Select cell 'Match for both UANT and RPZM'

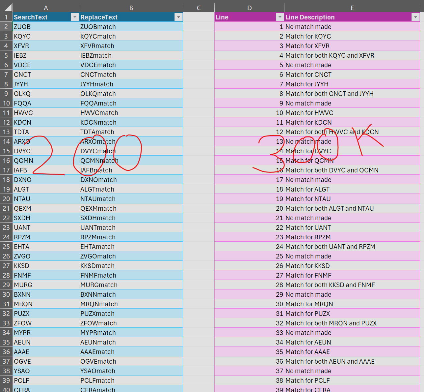pos(352,247)
